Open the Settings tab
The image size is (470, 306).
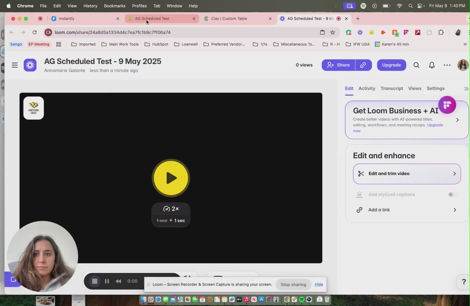[435, 88]
